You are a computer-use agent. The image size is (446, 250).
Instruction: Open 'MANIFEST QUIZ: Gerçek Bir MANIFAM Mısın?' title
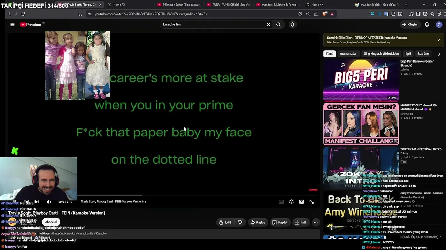pyautogui.click(x=418, y=107)
